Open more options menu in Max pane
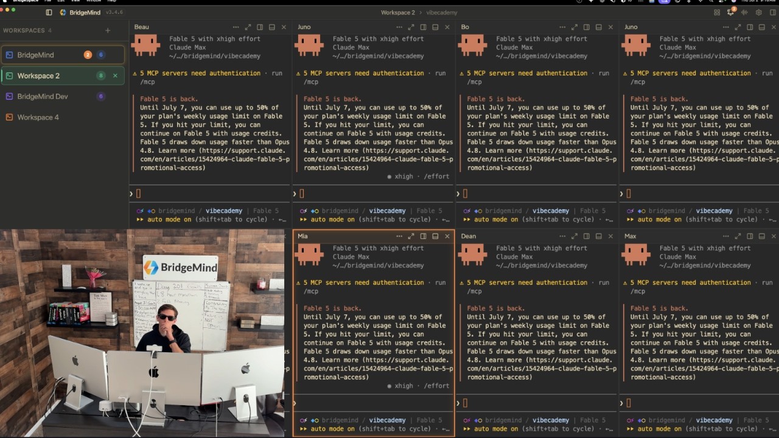Screen dimensions: 779x438 [x=726, y=236]
